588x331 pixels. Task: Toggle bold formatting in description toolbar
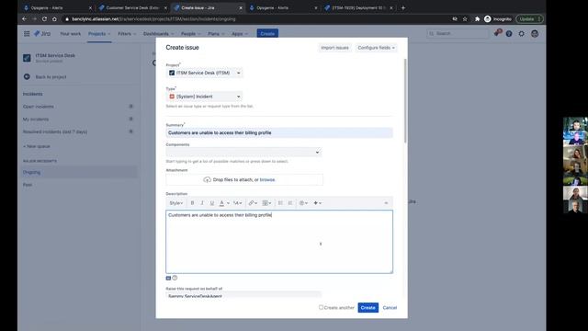point(192,203)
